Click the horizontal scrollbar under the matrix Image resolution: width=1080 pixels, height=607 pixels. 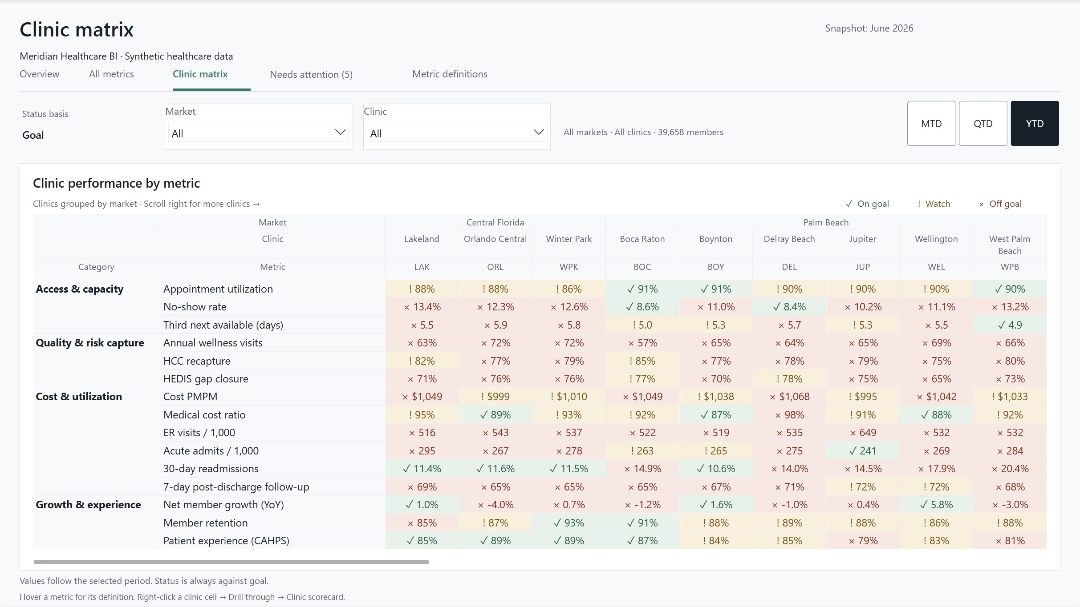(231, 562)
